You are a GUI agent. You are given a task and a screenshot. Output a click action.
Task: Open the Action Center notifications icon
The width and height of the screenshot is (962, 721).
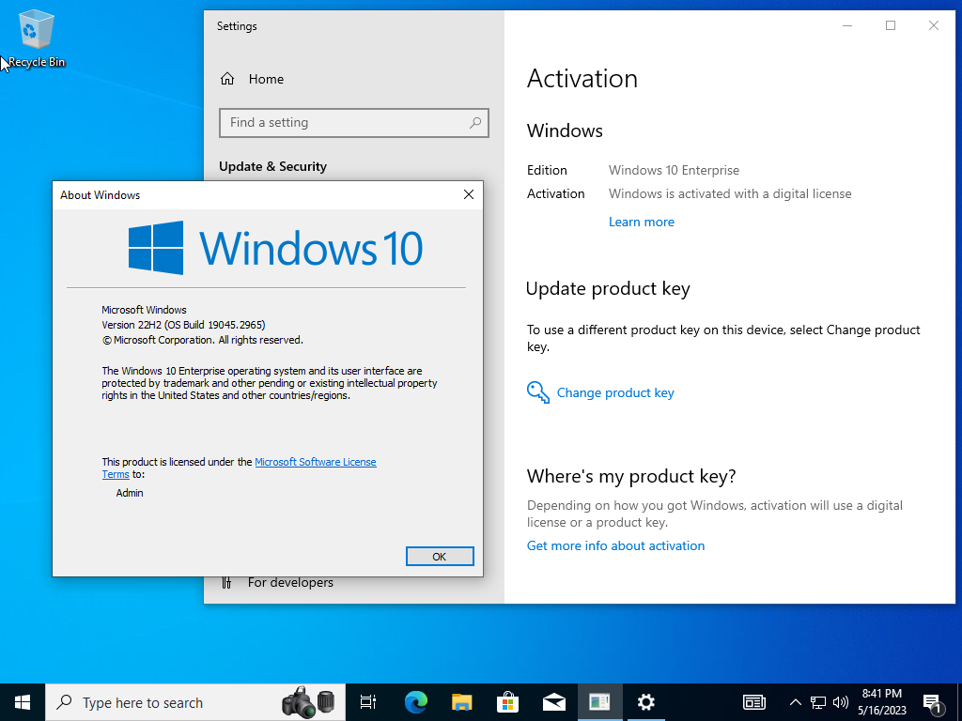coord(933,703)
